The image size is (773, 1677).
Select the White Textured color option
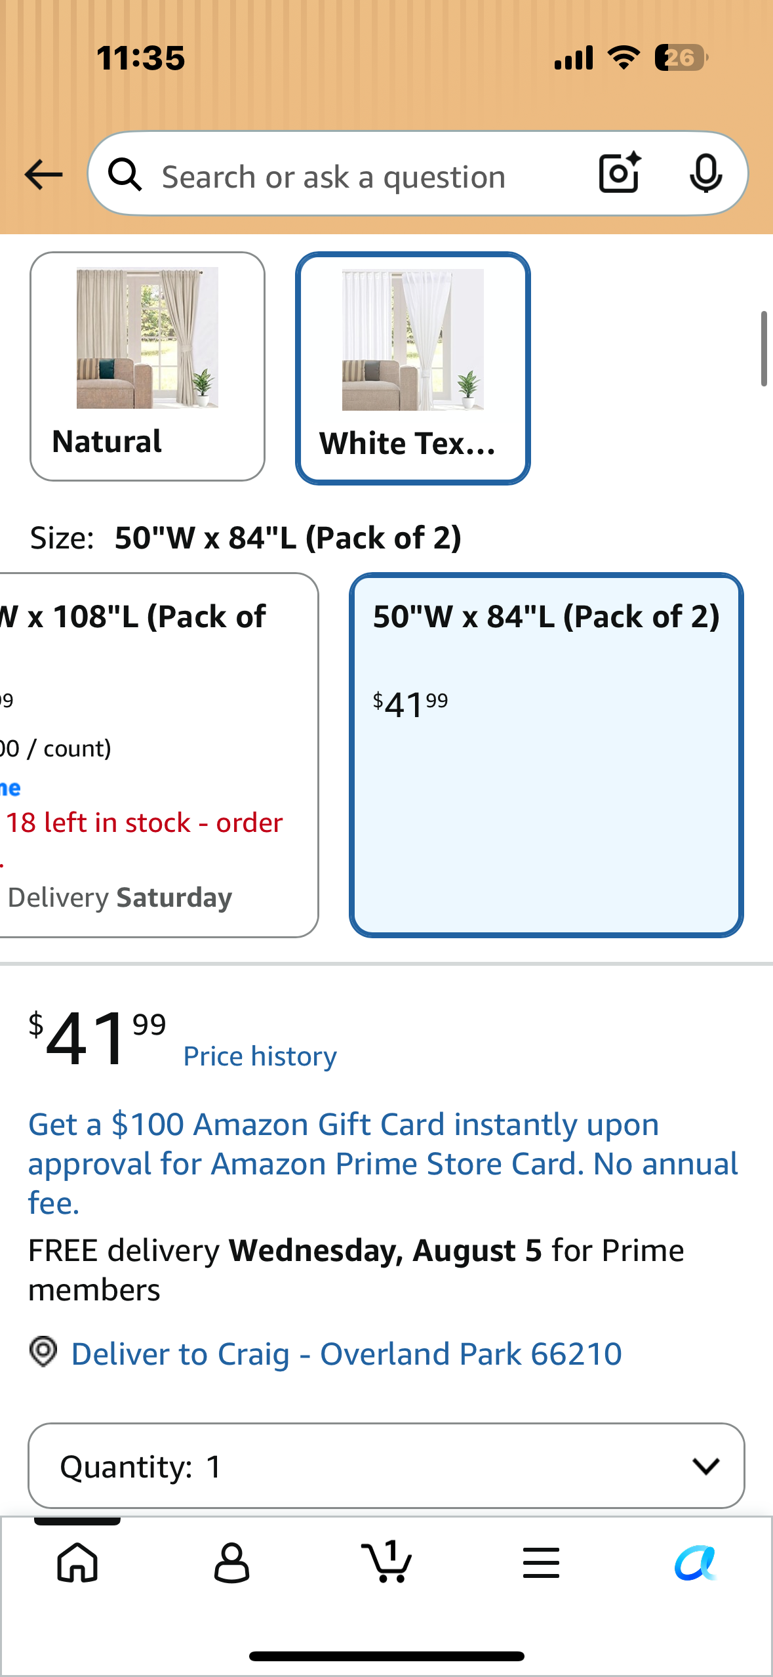(412, 368)
